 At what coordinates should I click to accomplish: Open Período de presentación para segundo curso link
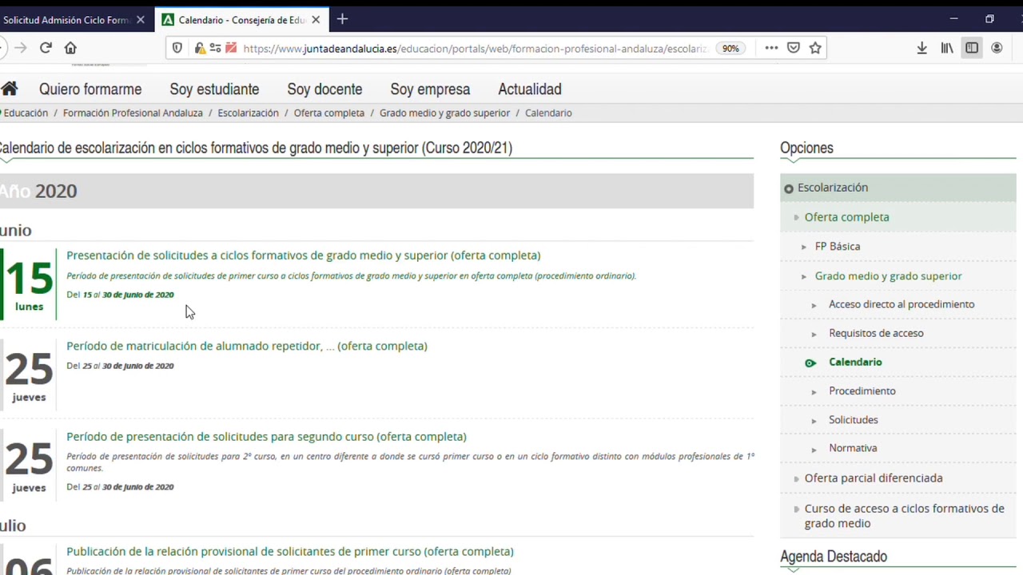click(x=266, y=437)
